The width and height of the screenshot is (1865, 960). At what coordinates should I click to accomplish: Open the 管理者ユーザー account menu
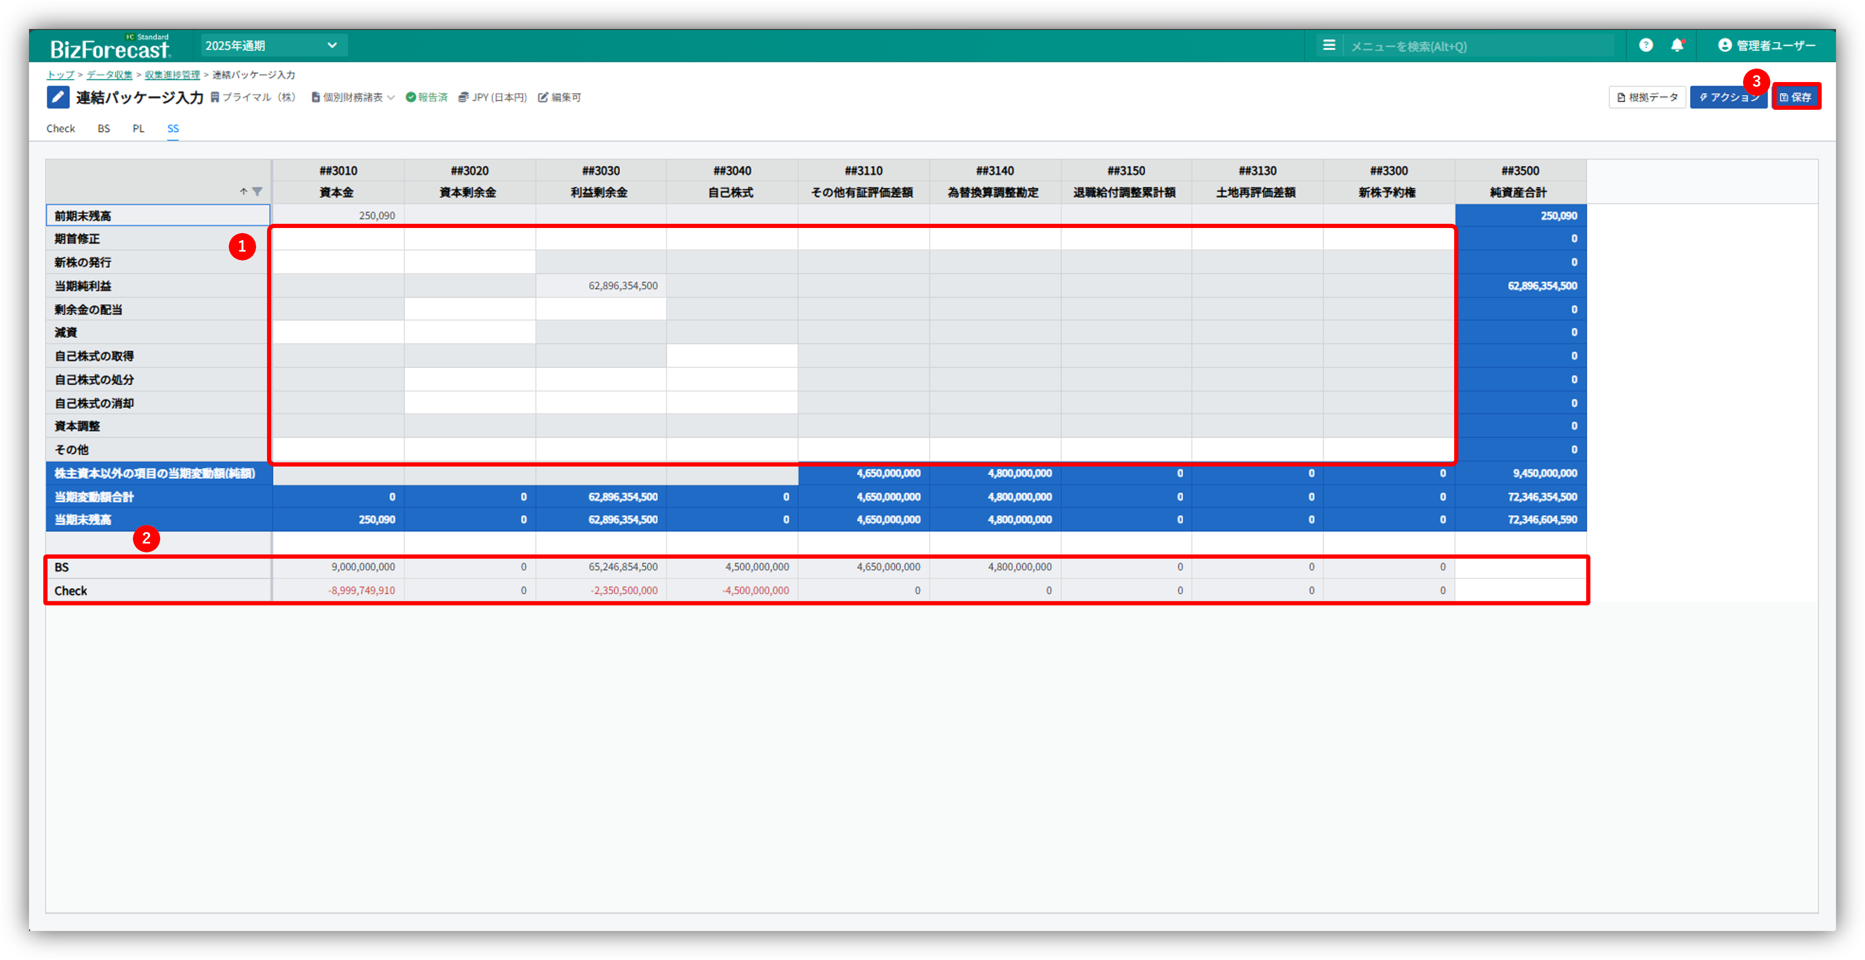1767,46
